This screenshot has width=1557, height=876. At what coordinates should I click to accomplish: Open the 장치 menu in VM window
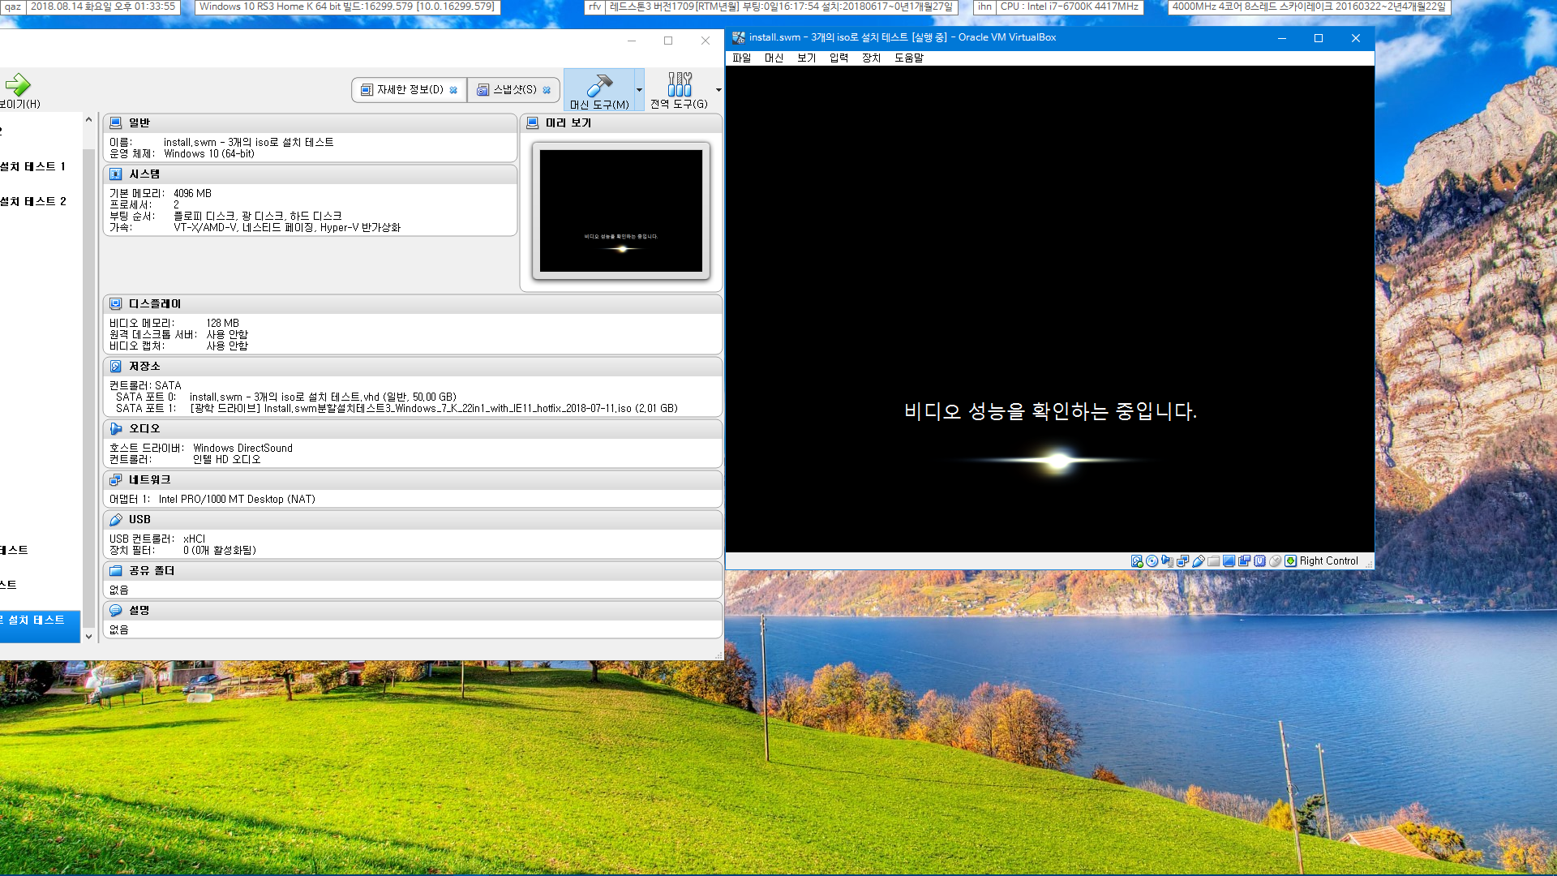[x=871, y=58]
